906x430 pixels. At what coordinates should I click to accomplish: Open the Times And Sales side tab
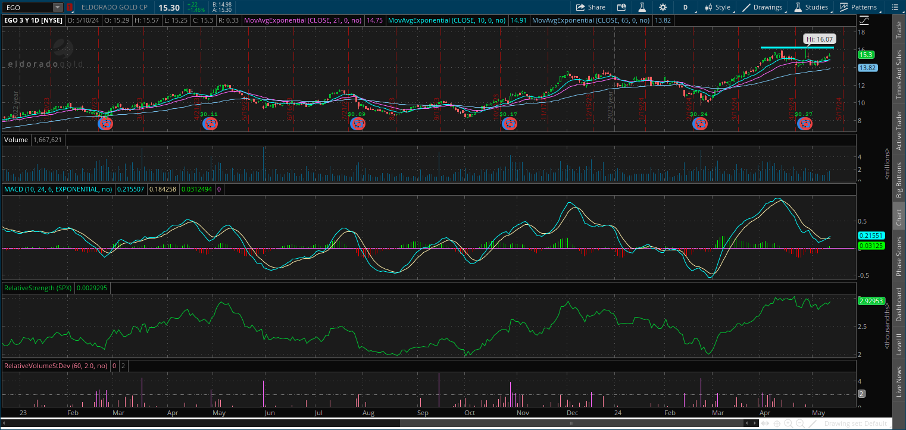[x=899, y=74]
